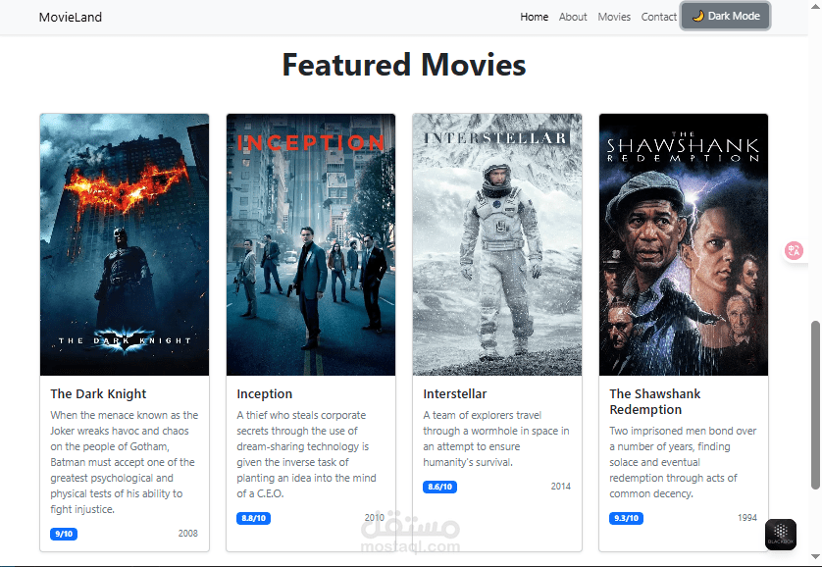Toggle the Dark Mode button

click(x=725, y=17)
